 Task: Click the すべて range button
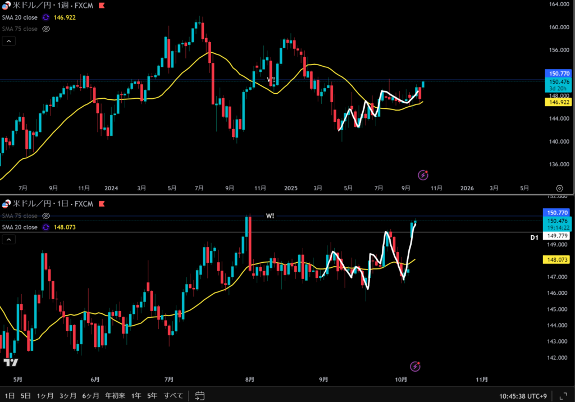[x=173, y=395]
